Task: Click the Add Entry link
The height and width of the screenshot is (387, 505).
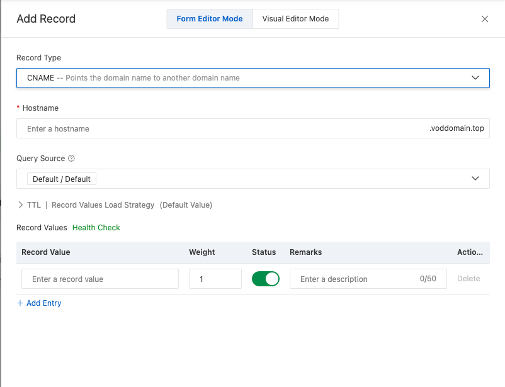Action: pyautogui.click(x=43, y=303)
